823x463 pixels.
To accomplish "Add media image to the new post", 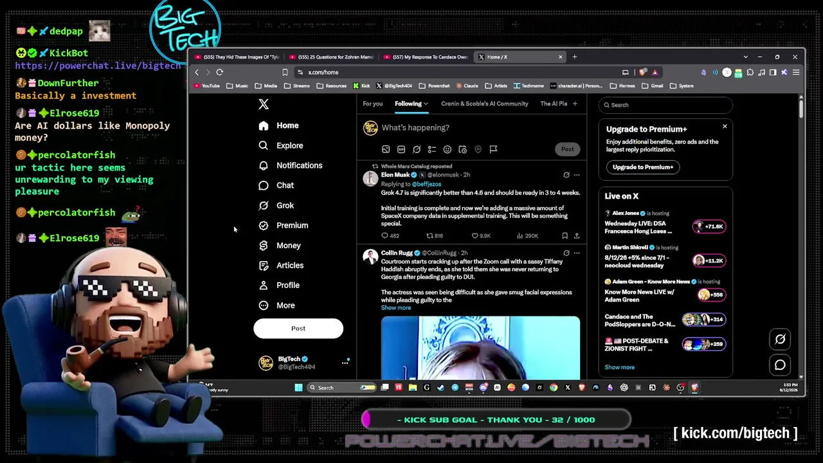I will (386, 149).
